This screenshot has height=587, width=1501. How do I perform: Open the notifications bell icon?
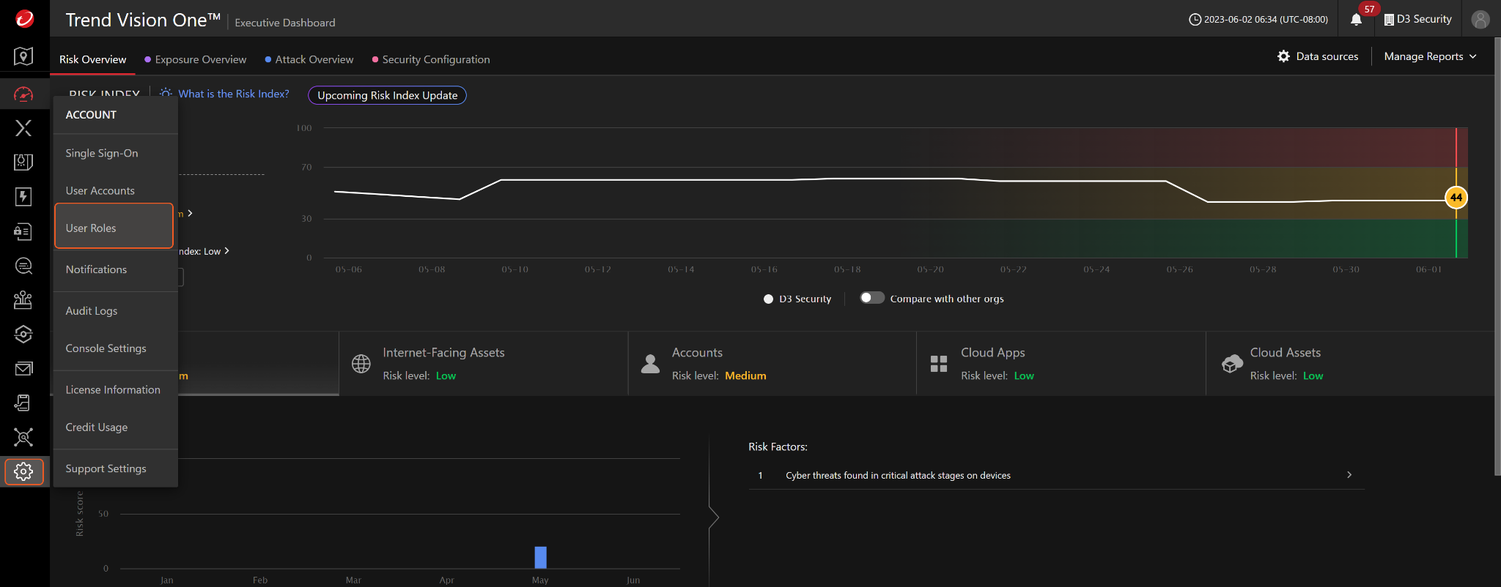pos(1356,20)
